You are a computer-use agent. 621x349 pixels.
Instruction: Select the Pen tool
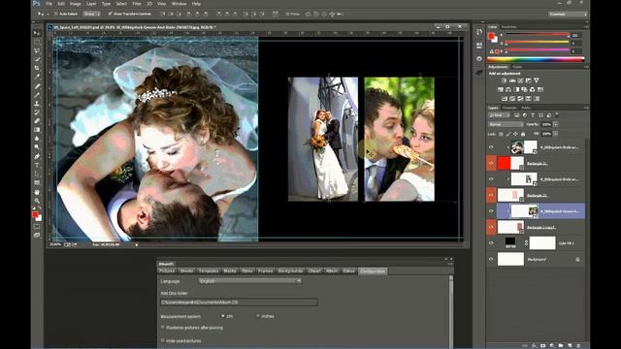click(x=37, y=157)
